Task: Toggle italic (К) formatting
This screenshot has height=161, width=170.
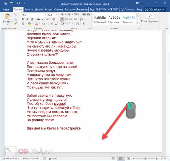Action: pyautogui.click(x=27, y=19)
